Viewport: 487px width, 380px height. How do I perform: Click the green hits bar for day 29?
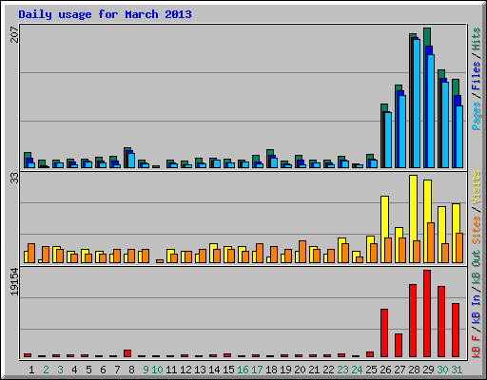point(427,37)
